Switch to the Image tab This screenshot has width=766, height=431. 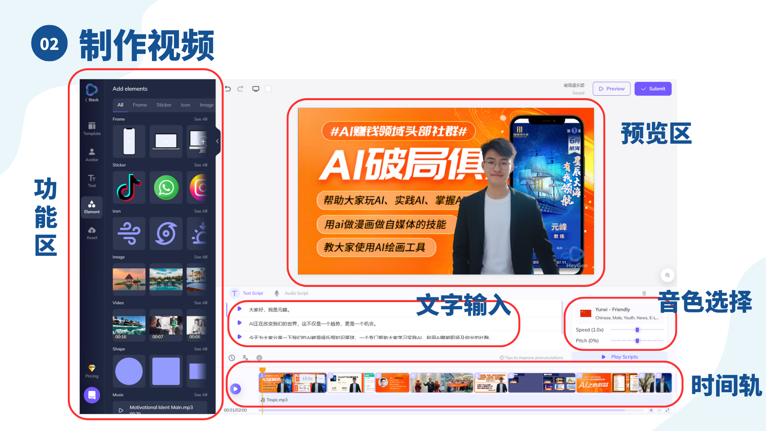207,105
